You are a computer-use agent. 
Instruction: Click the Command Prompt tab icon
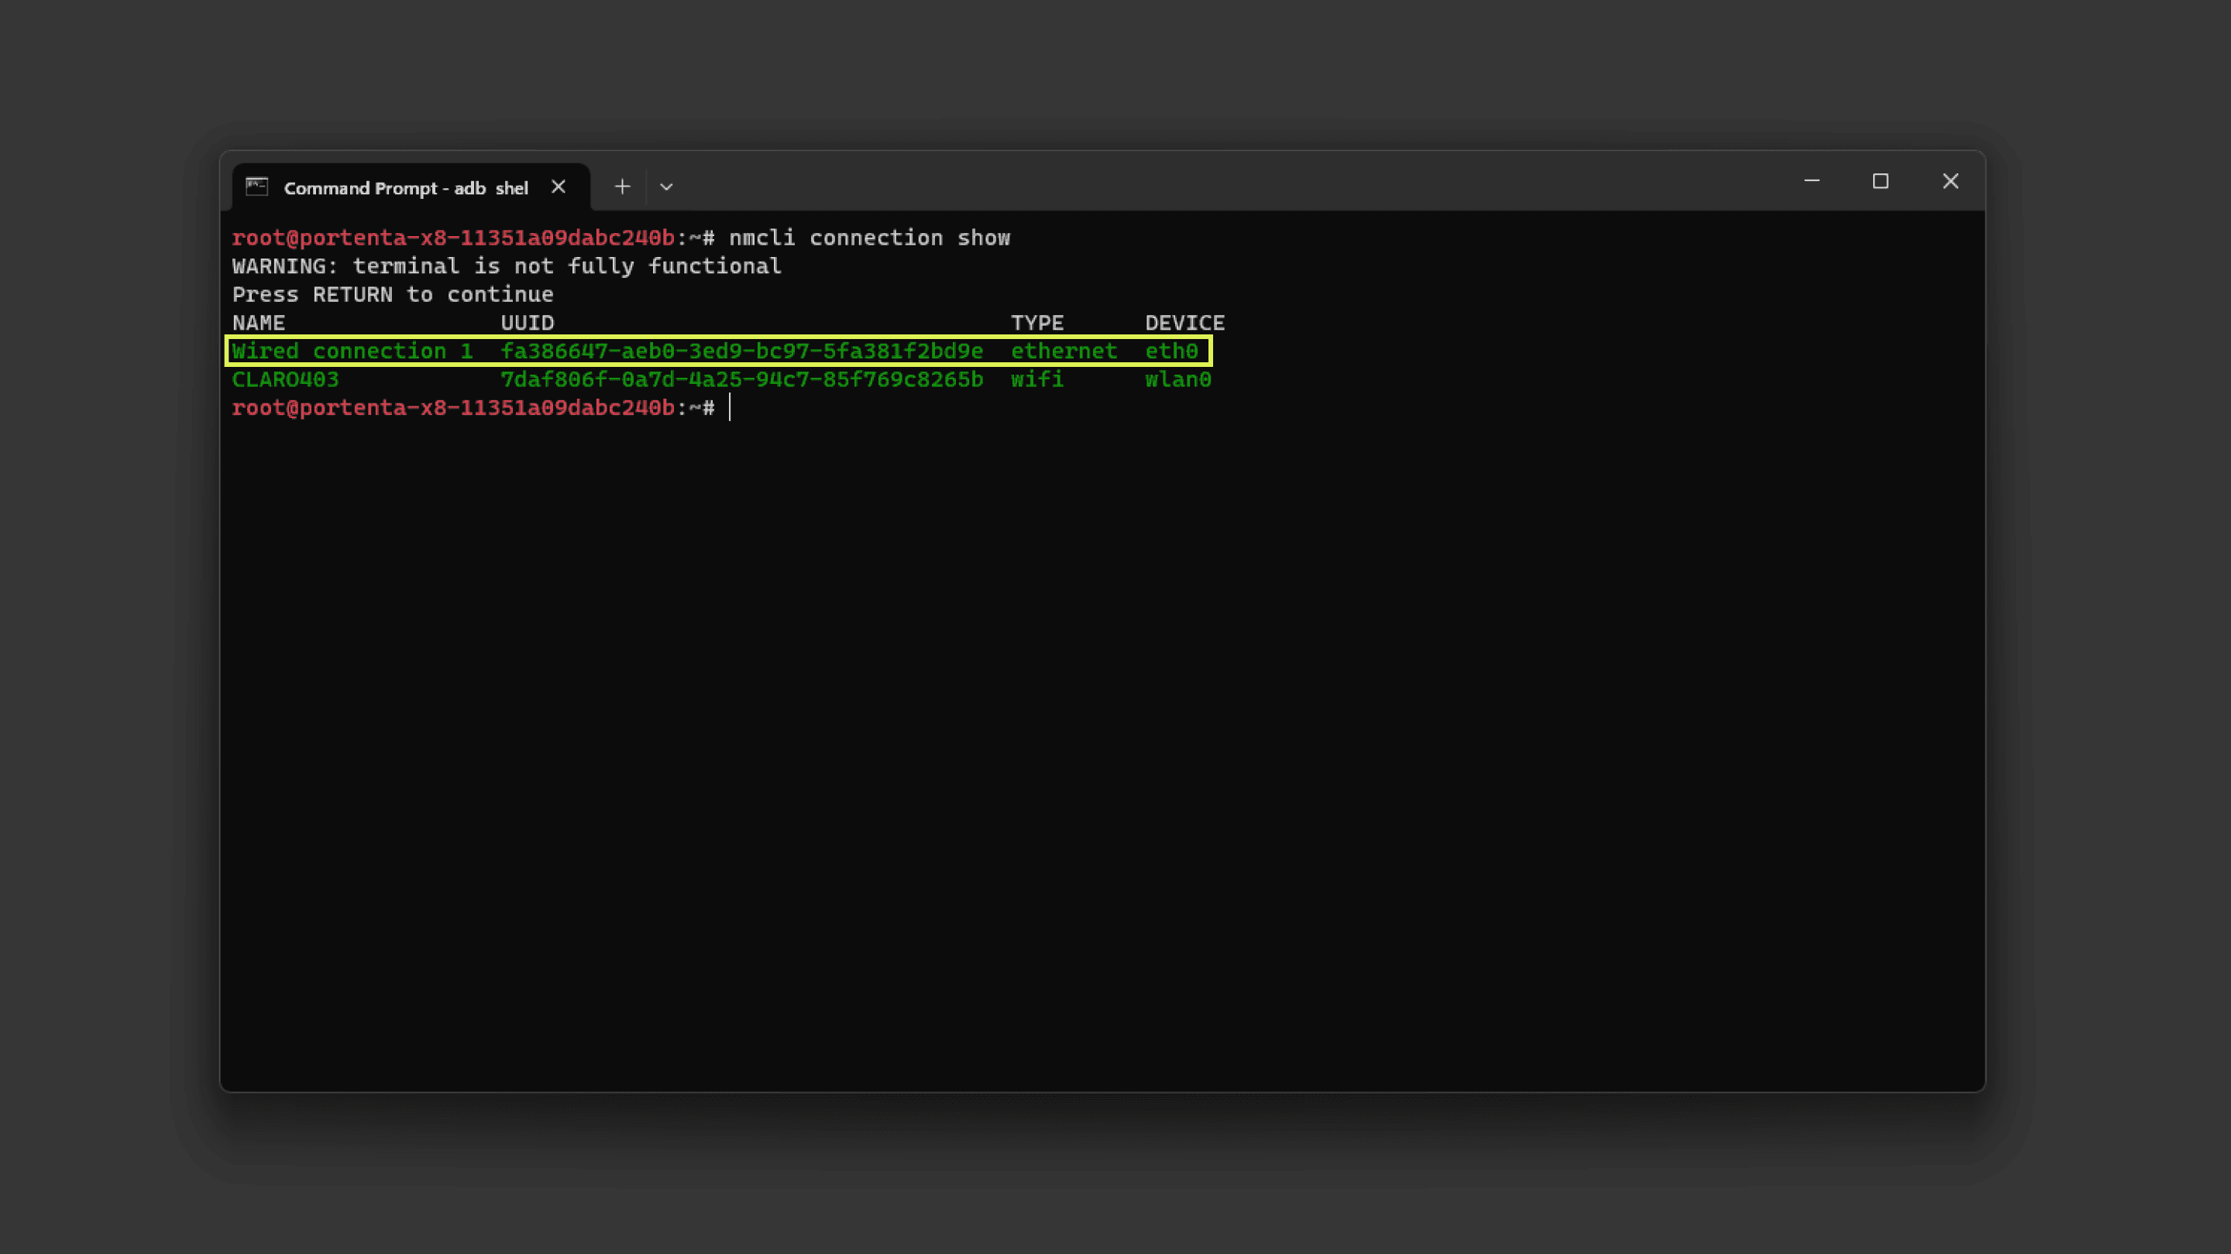coord(257,187)
